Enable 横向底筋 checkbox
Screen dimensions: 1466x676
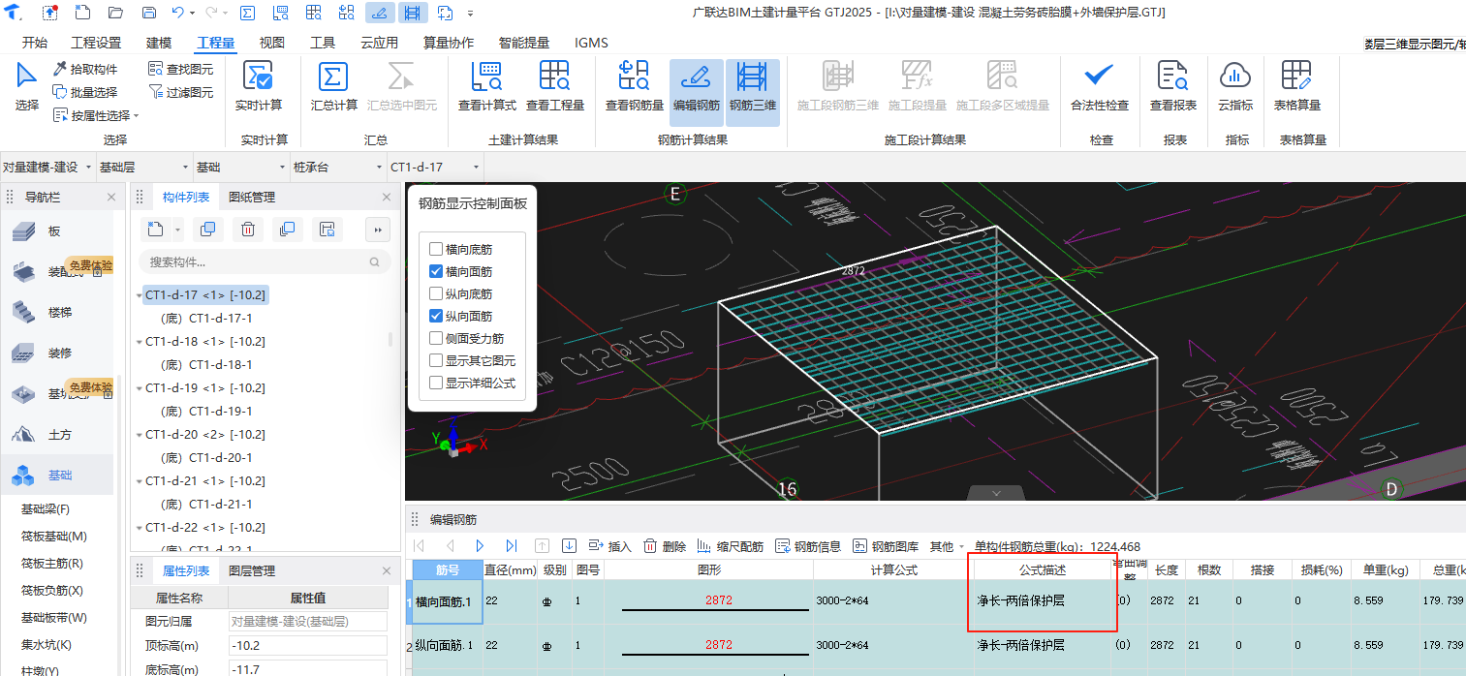(x=436, y=249)
